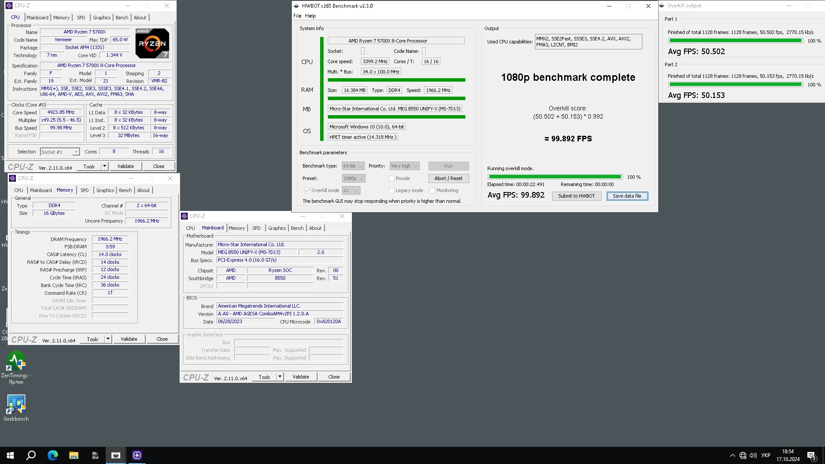Select Memory tab in Mainboard window

click(x=237, y=228)
